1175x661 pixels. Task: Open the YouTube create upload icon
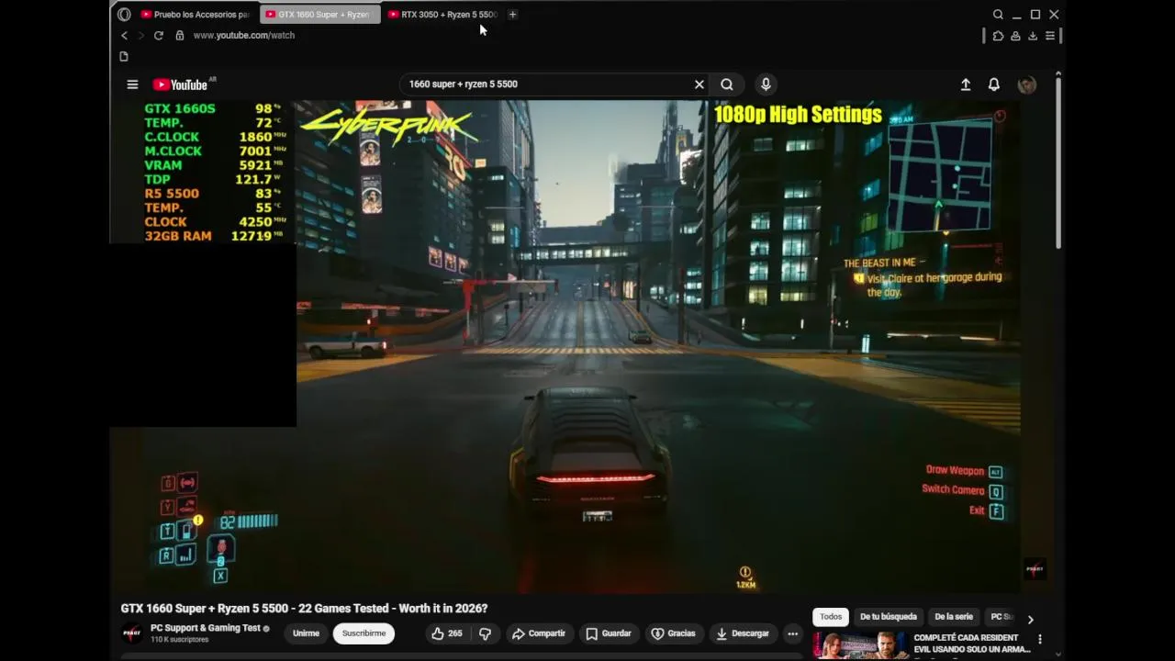(x=966, y=84)
